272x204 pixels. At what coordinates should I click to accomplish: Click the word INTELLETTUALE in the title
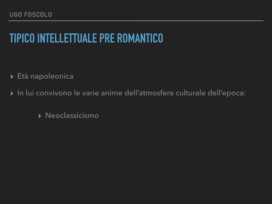[67, 38]
